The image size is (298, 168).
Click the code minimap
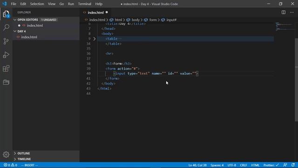point(284,27)
